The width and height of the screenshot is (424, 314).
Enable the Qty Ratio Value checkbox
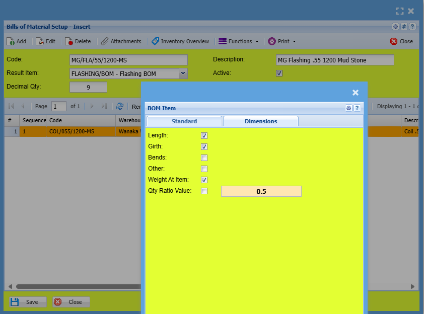click(204, 191)
